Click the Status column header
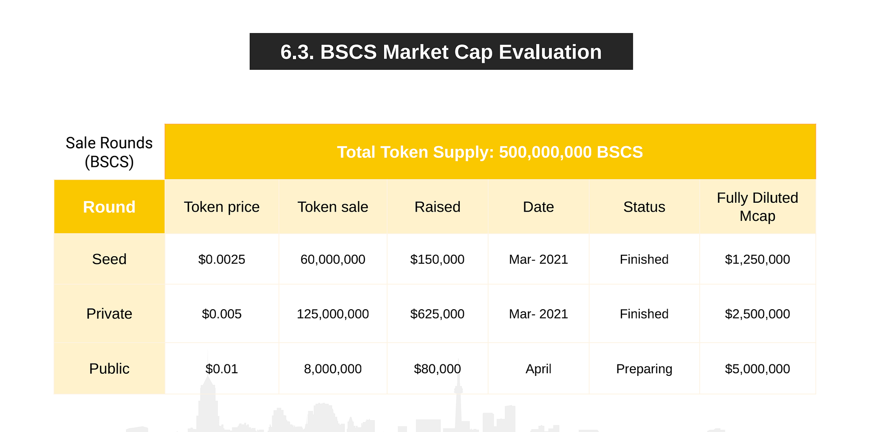Screen dimensions: 885x432 644,207
